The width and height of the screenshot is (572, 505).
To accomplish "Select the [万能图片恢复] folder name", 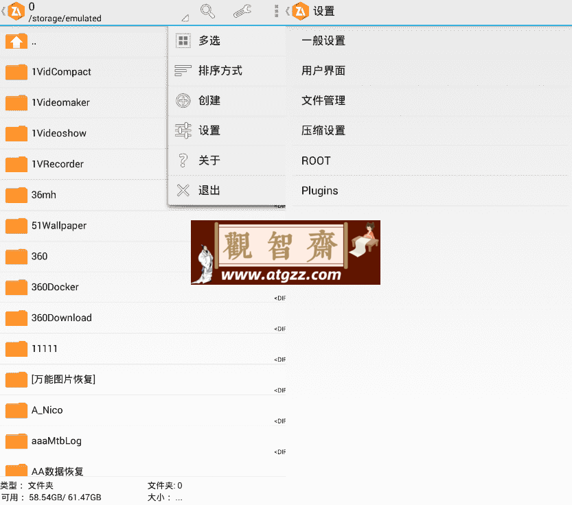I will click(63, 379).
